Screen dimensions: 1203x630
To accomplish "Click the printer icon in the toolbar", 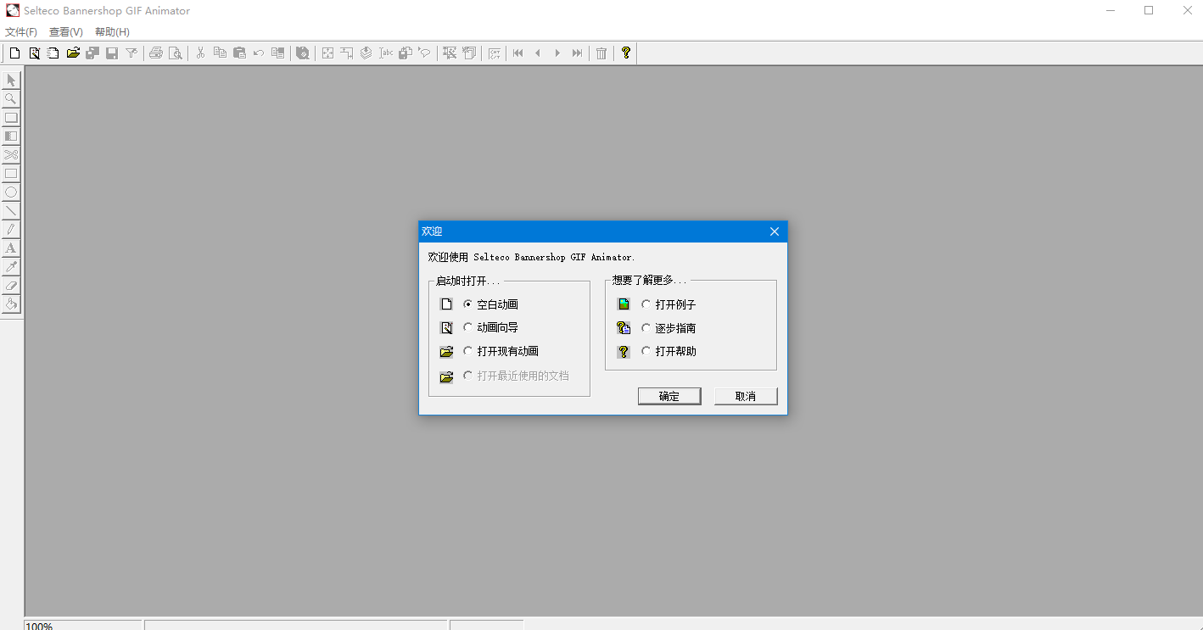I will (156, 53).
